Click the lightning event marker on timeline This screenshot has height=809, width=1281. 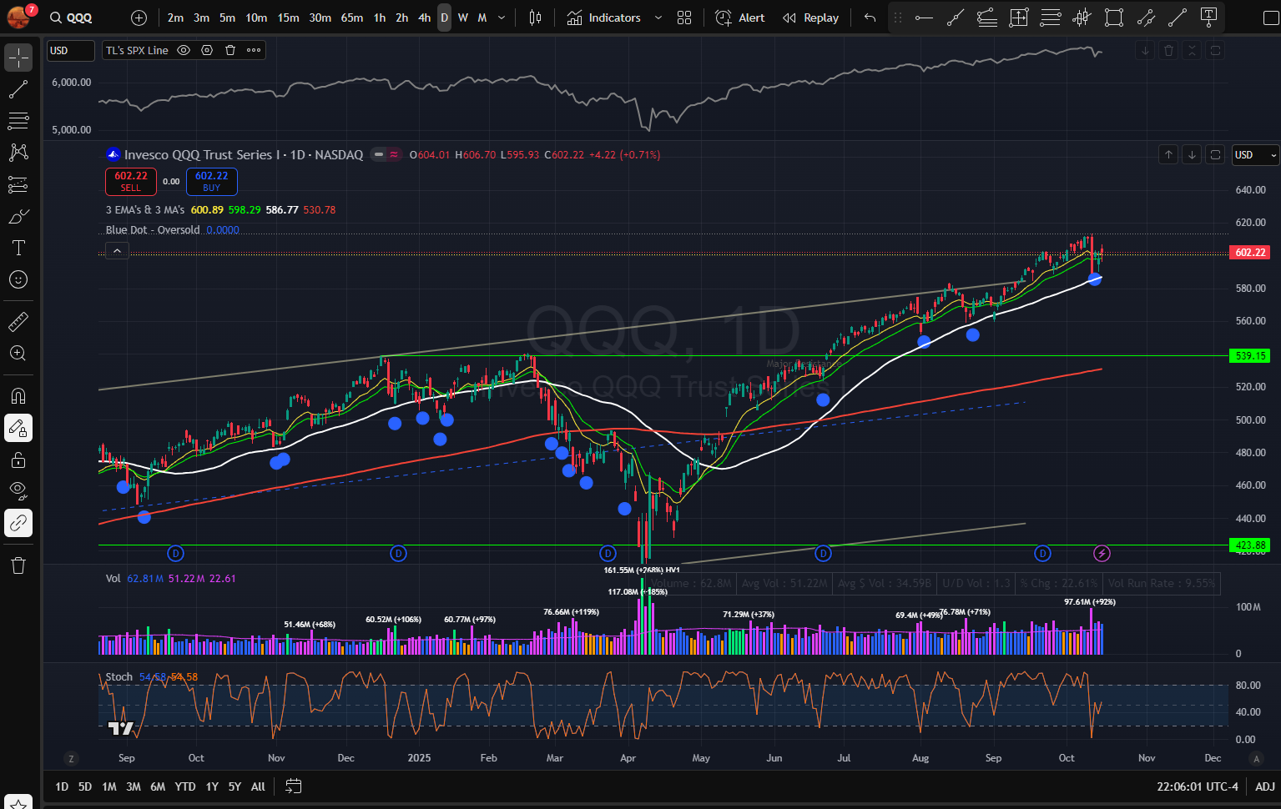pyautogui.click(x=1102, y=553)
